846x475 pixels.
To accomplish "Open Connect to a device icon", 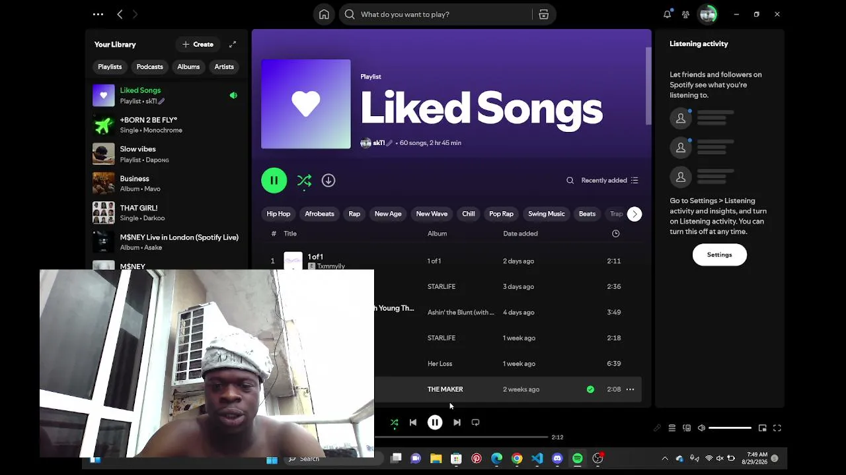I will 687,428.
